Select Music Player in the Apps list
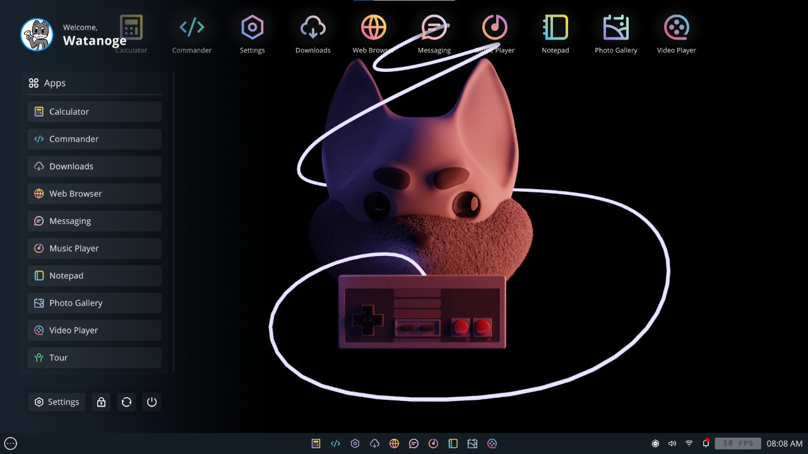 pyautogui.click(x=94, y=248)
